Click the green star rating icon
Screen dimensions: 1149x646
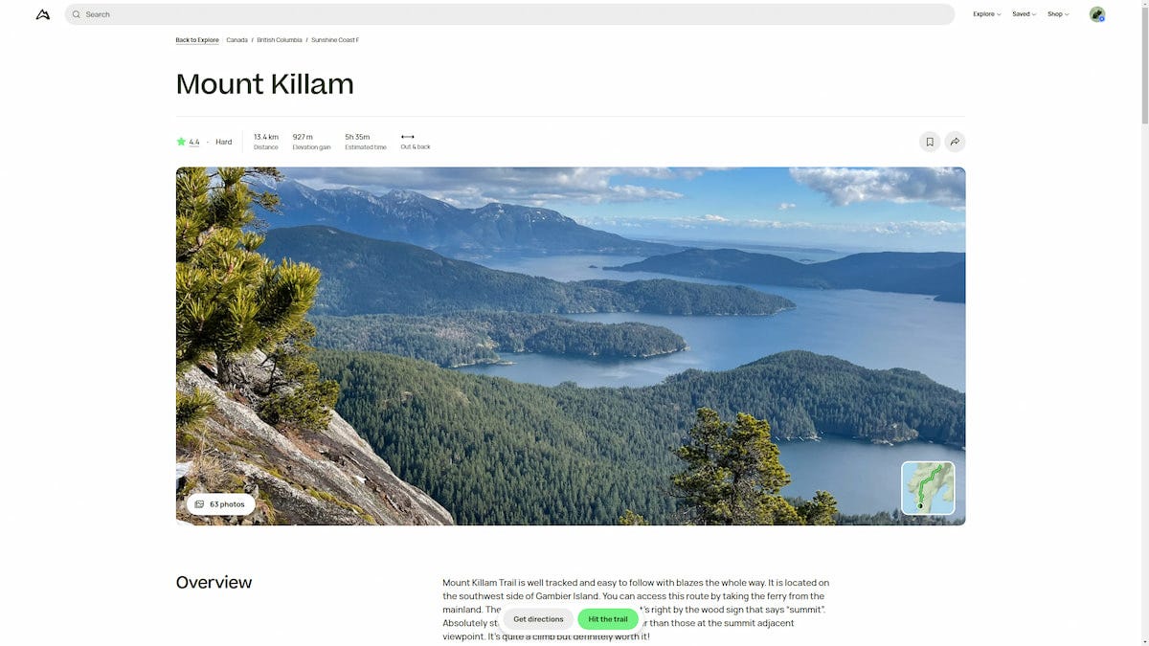pos(181,142)
